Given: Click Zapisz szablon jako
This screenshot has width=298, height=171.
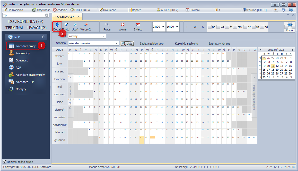Looking at the screenshot, I should [x=152, y=44].
